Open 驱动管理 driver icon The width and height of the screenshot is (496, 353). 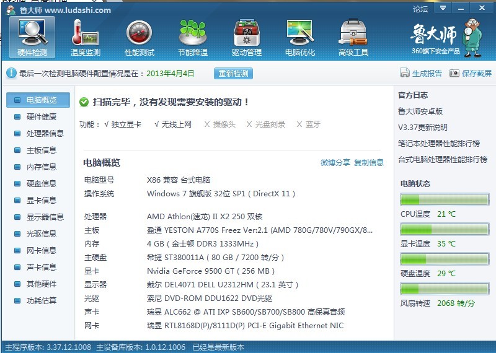[x=246, y=37]
